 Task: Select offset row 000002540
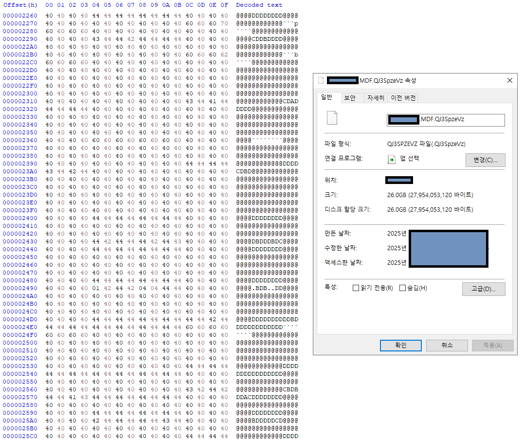click(x=20, y=374)
